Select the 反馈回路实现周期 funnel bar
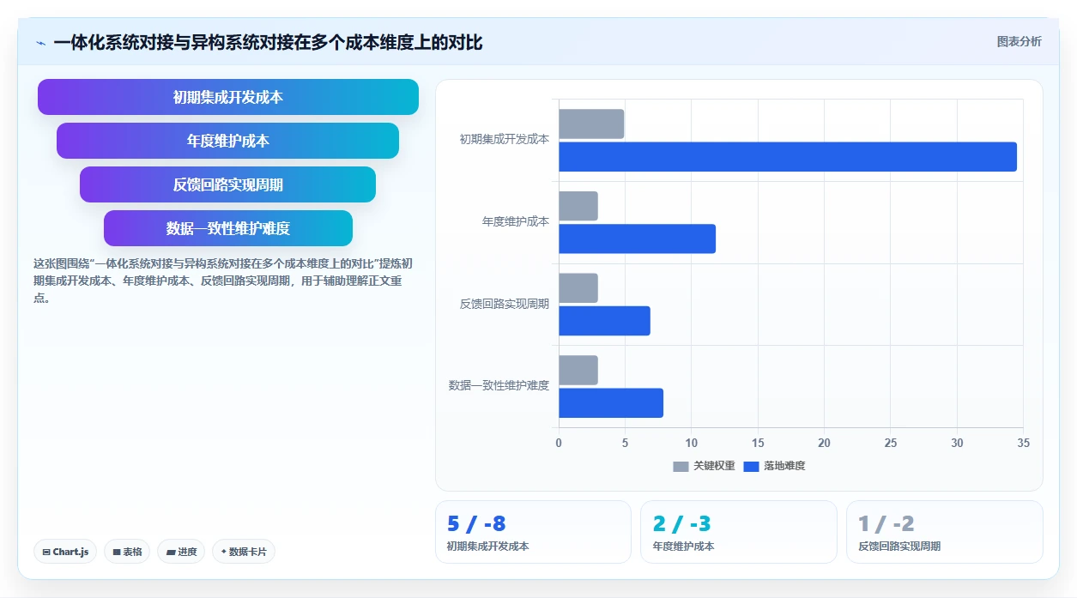Screen dimensions: 1077x598 [228, 184]
